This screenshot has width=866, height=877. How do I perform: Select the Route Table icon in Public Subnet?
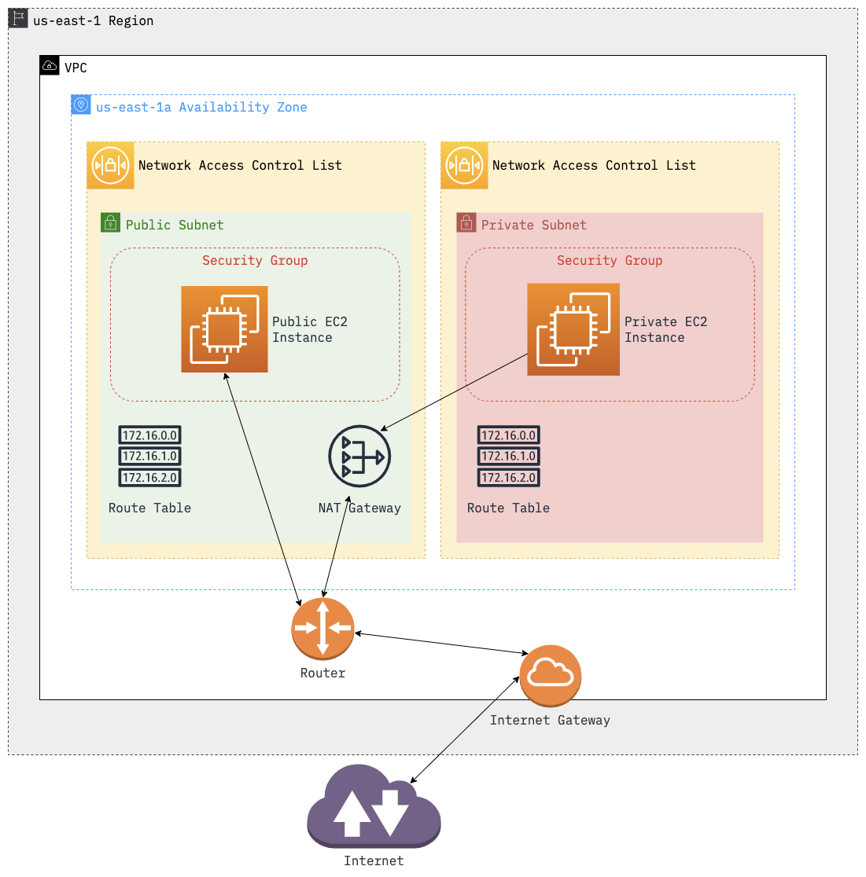point(150,457)
